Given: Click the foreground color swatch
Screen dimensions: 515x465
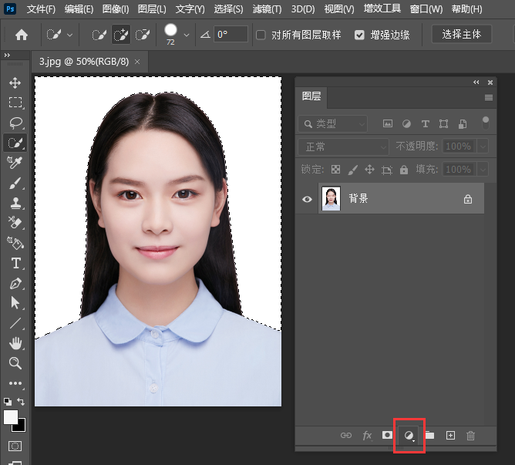Looking at the screenshot, I should tap(11, 417).
